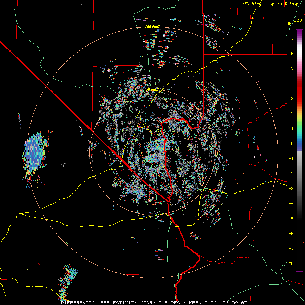Screen dimensions: 305x305
Task: Click the scale value 1
Action: point(292,128)
